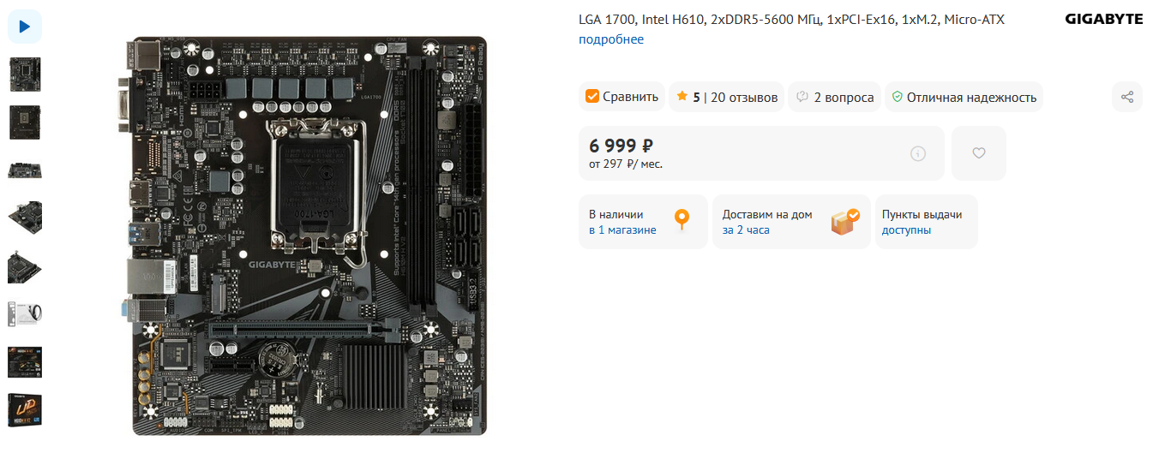
Task: Open the подробнее link
Action: [x=611, y=39]
